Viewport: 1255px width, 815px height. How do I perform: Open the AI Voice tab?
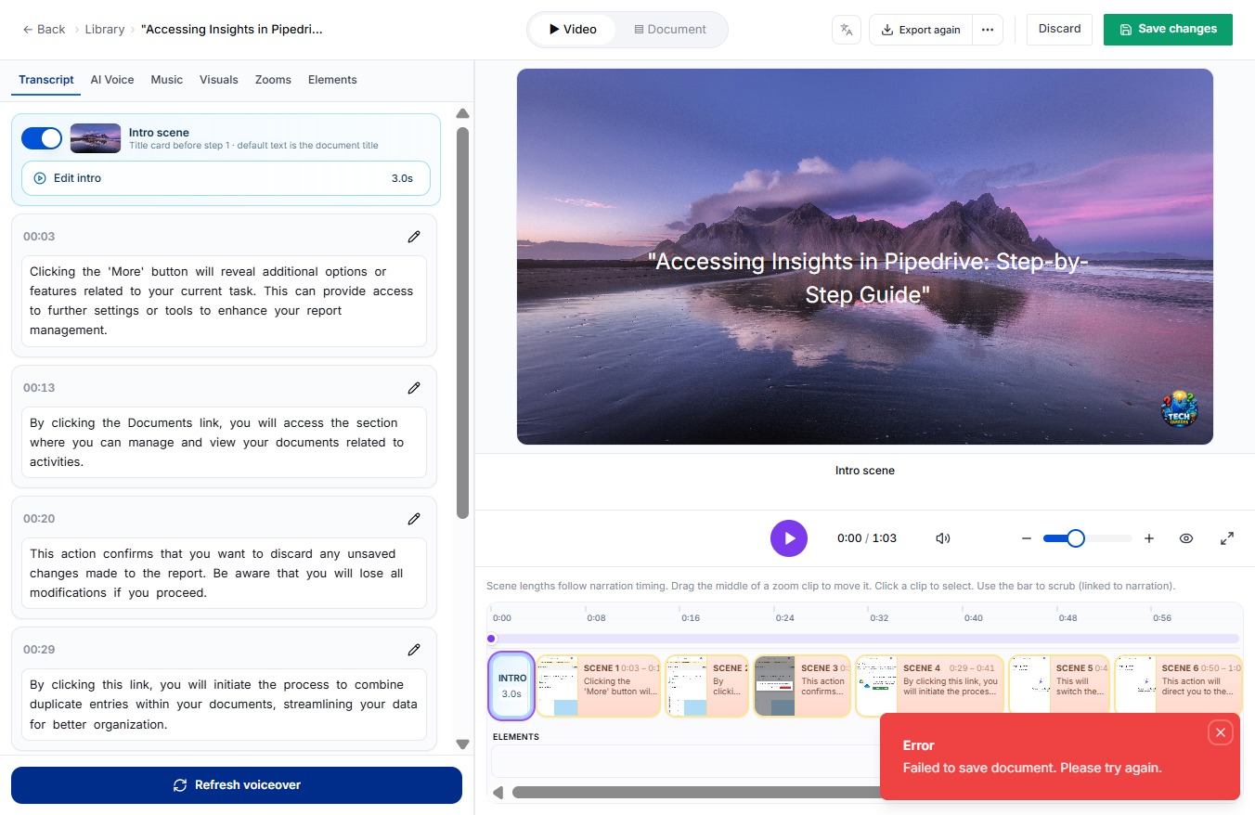pos(112,80)
